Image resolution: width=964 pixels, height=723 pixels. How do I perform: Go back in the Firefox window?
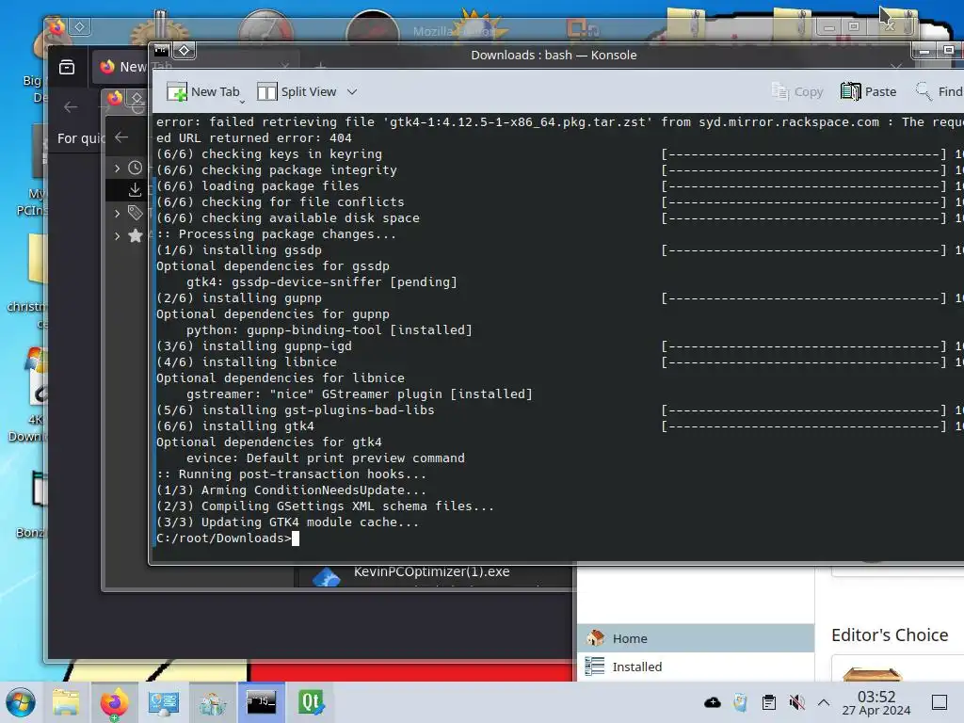(x=71, y=107)
